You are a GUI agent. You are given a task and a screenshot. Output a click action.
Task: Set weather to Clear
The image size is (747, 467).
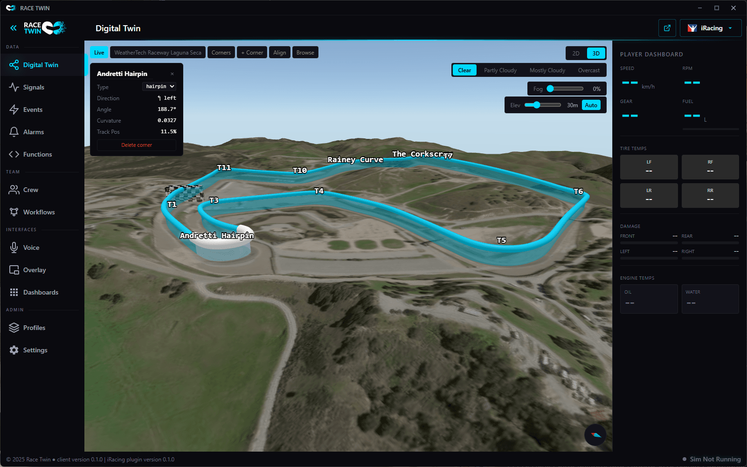464,70
